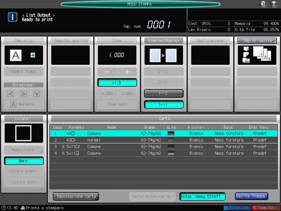Click the Rotazione status indicator

(237, 208)
